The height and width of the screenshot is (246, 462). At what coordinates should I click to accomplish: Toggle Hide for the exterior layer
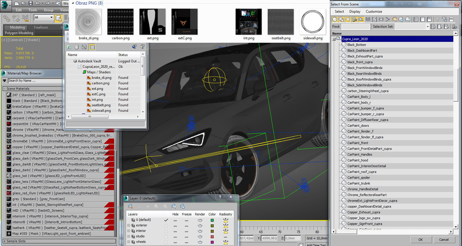(175, 226)
